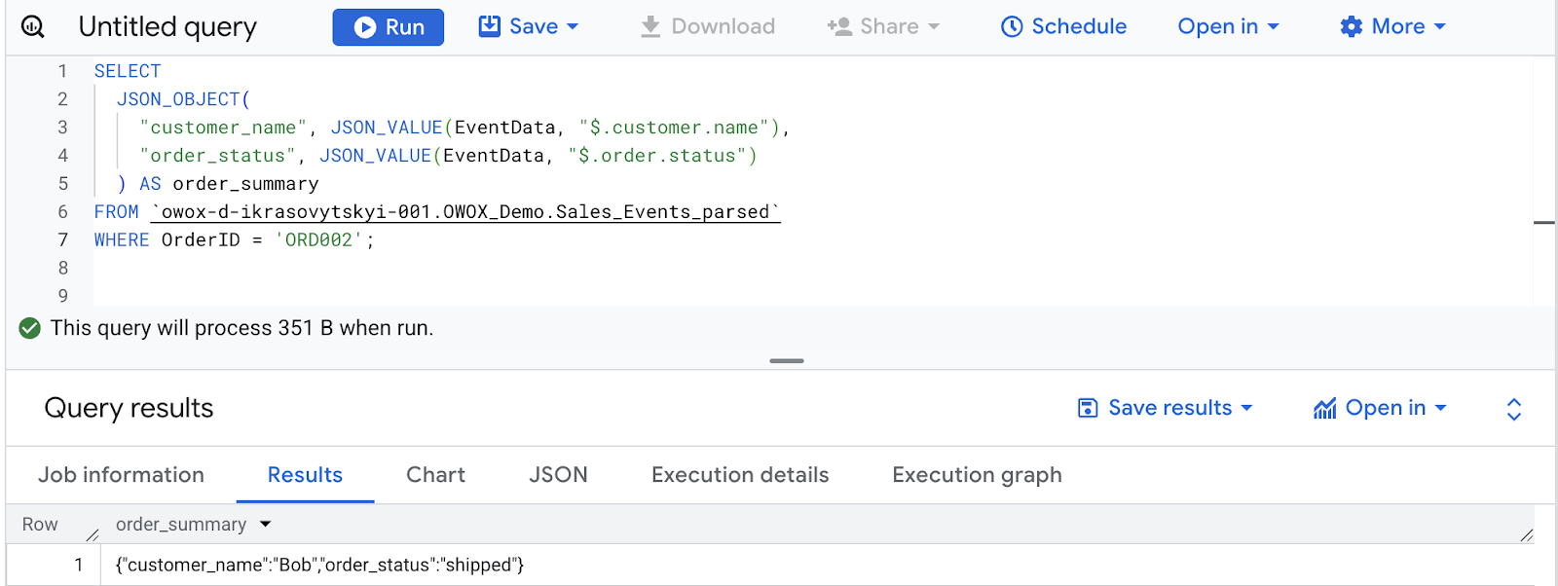Open the Share dropdown
The image size is (1558, 586).
pos(883,26)
